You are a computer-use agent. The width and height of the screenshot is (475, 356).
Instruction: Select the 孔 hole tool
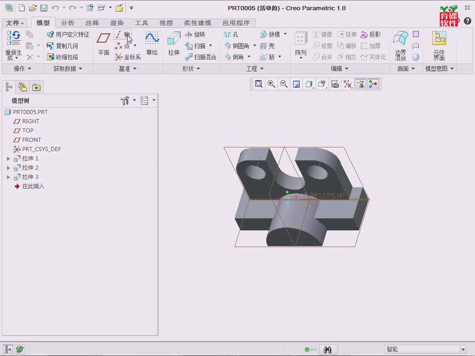231,34
